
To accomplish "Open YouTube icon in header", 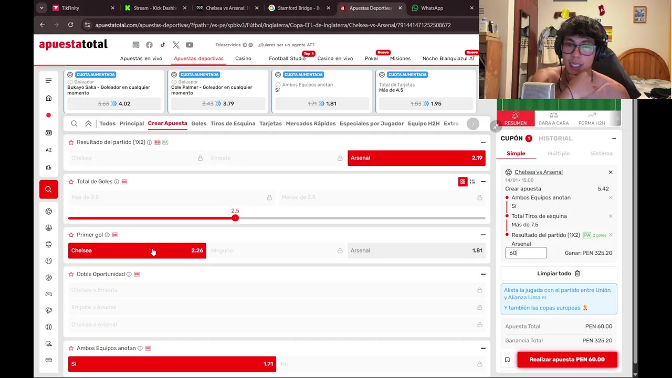I will click(190, 45).
